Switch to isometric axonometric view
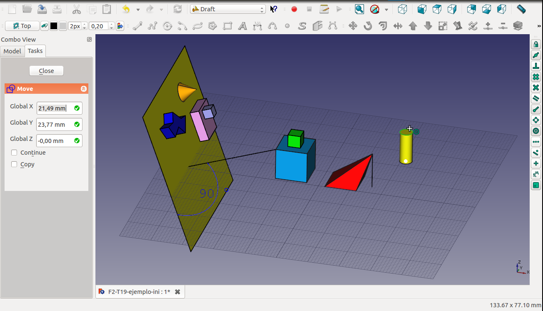The image size is (543, 311). tap(402, 9)
